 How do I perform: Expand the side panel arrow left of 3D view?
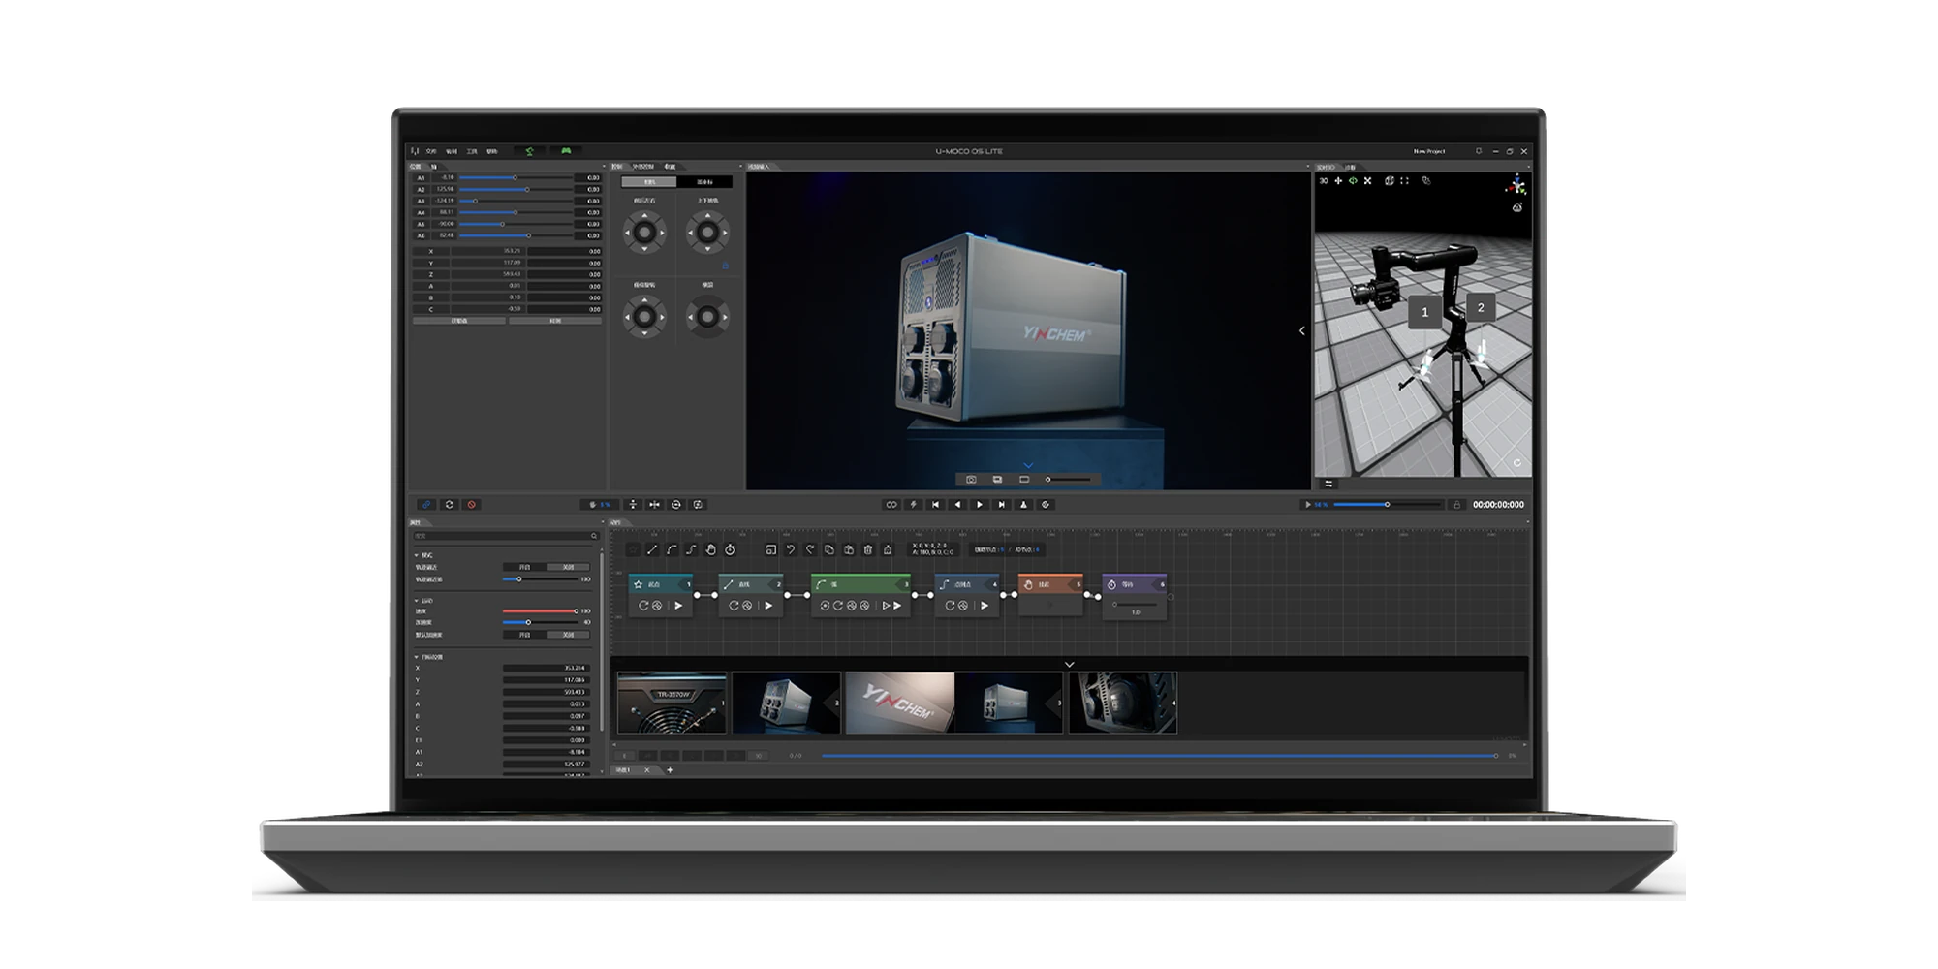[1301, 331]
